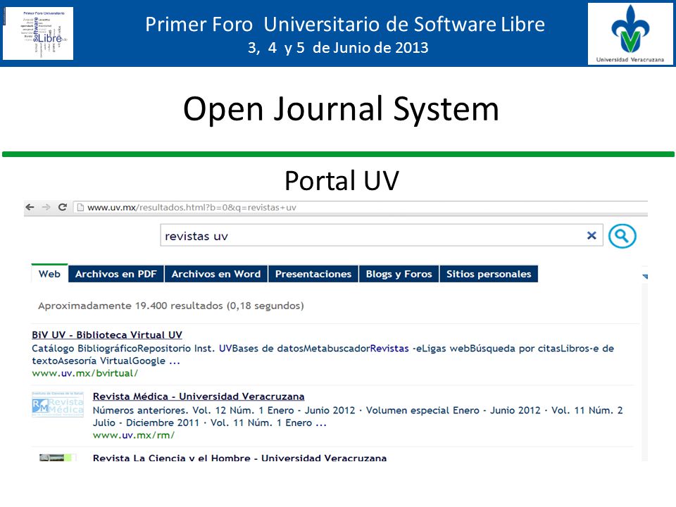Click the 'Catálogo Bibliográfico' result description
676x507 pixels.
(x=323, y=354)
